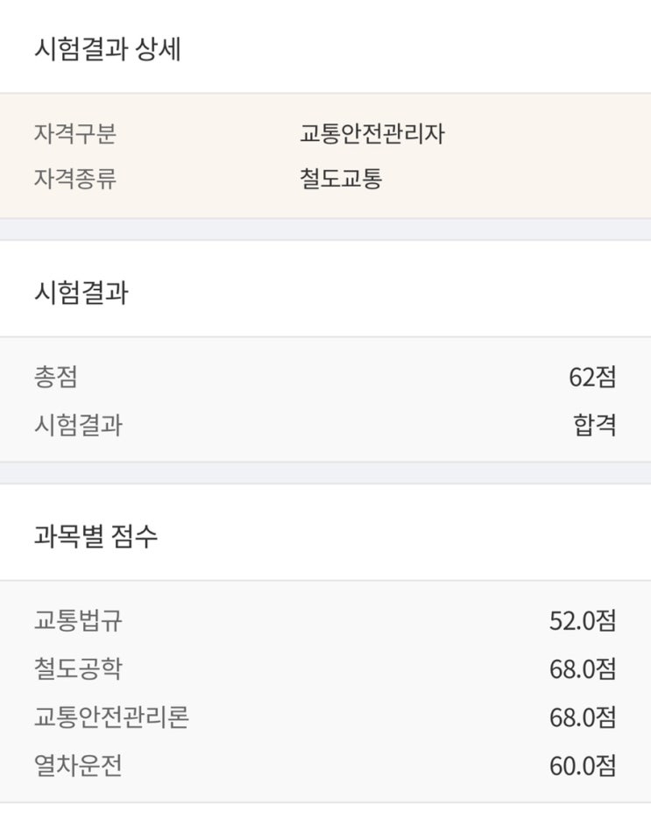Select the 교통법규 subject label
The image size is (651, 813).
(x=78, y=621)
